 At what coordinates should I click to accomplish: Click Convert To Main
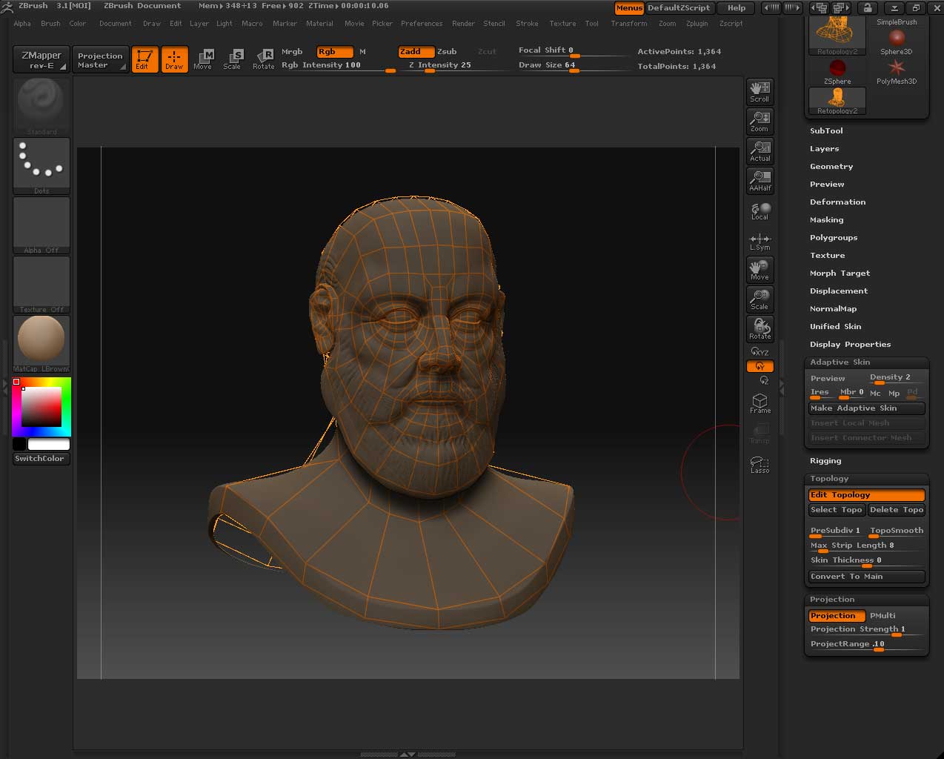[x=866, y=576]
